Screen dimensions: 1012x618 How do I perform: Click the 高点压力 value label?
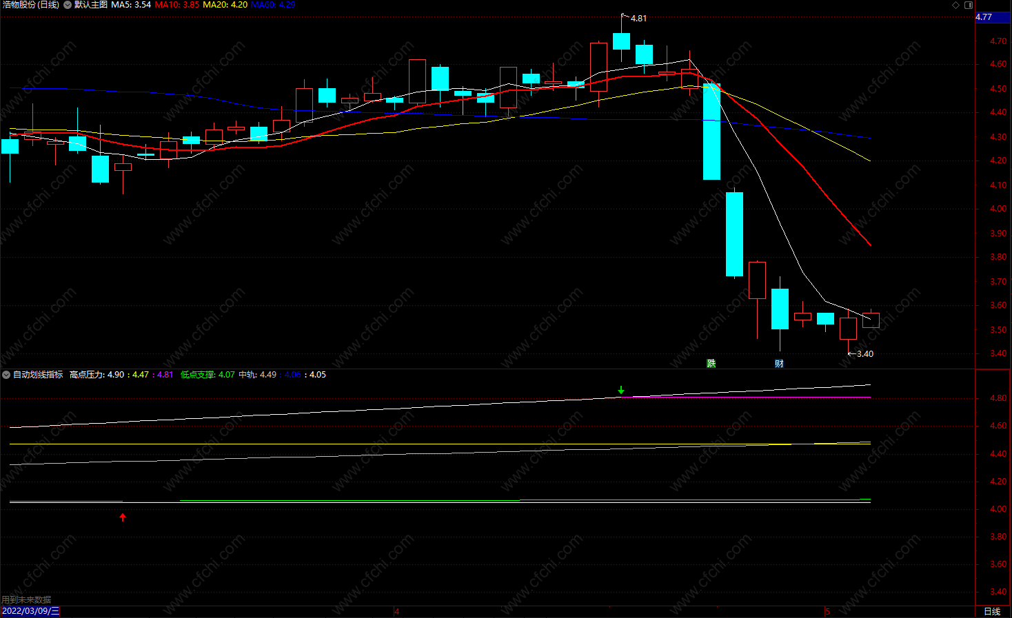[x=97, y=375]
